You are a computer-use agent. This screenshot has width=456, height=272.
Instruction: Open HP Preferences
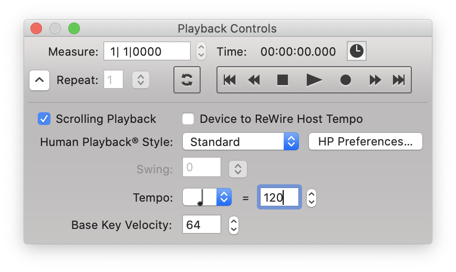(365, 142)
